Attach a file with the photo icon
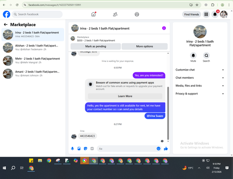Image resolution: width=233 pixels, height=179 pixels. 79,148
